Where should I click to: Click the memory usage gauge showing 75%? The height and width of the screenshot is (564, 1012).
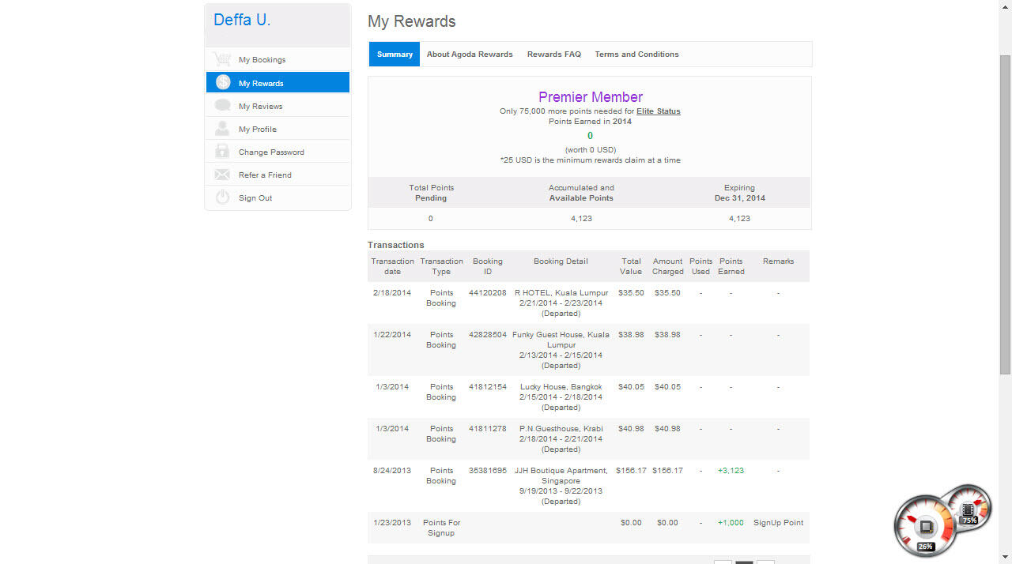pyautogui.click(x=969, y=508)
